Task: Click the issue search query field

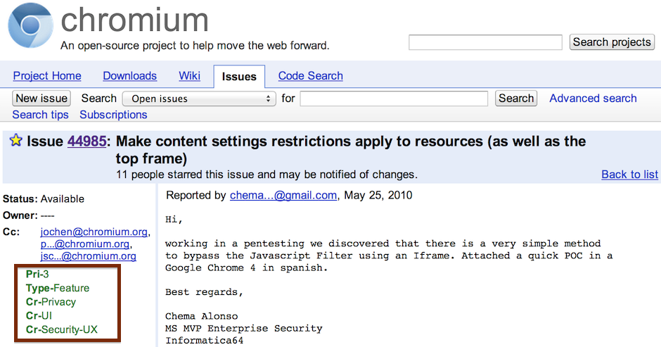Action: point(394,99)
